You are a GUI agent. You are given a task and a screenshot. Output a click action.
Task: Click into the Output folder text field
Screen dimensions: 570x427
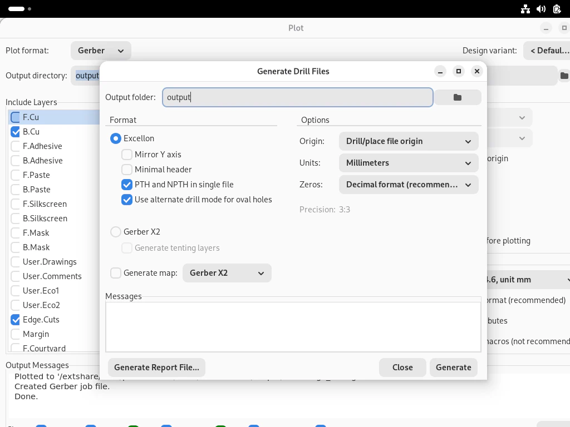pos(298,97)
